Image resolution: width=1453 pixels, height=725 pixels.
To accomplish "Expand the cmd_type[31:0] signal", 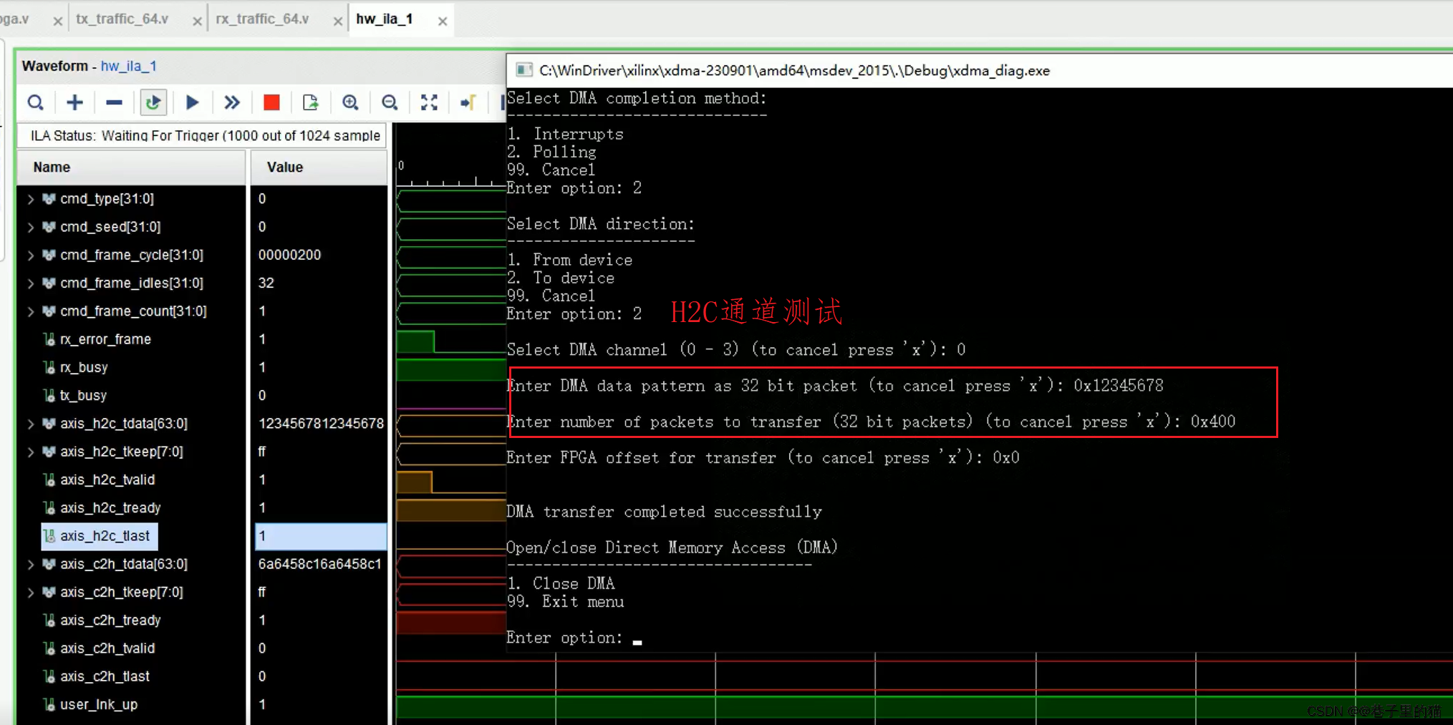I will pos(31,198).
